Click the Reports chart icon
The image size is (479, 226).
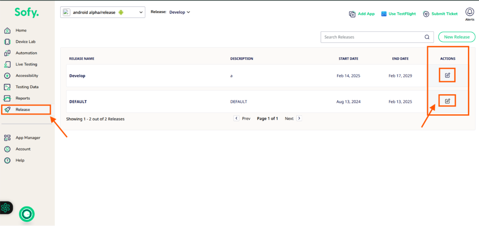tap(8, 98)
